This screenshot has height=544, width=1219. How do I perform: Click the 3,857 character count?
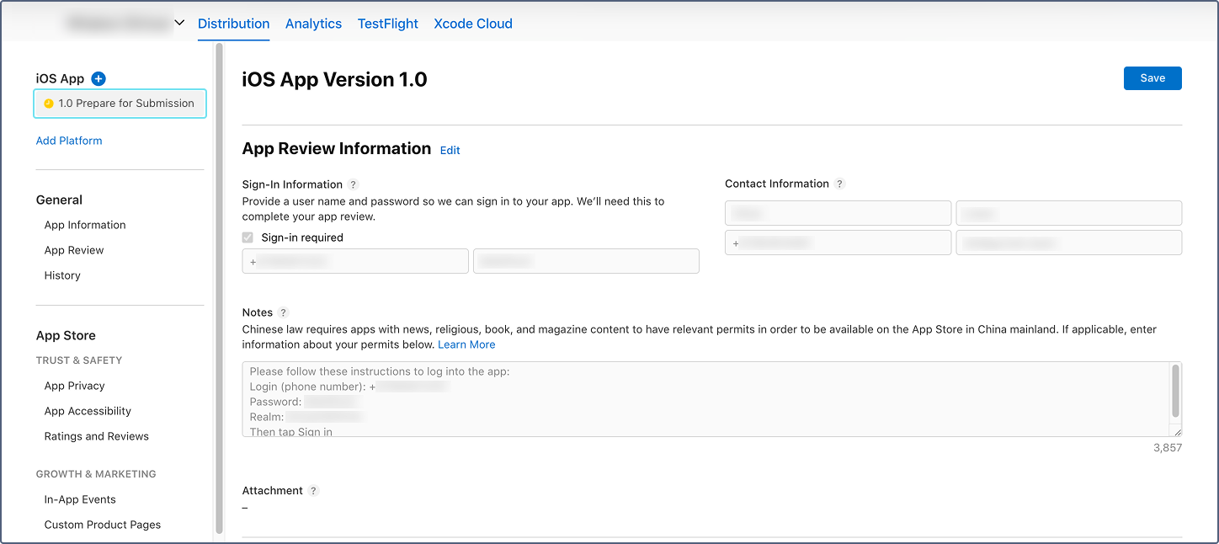pyautogui.click(x=1168, y=448)
